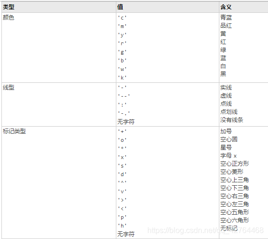Click the 'g' color value
268x239 pixels.
(x=122, y=52)
